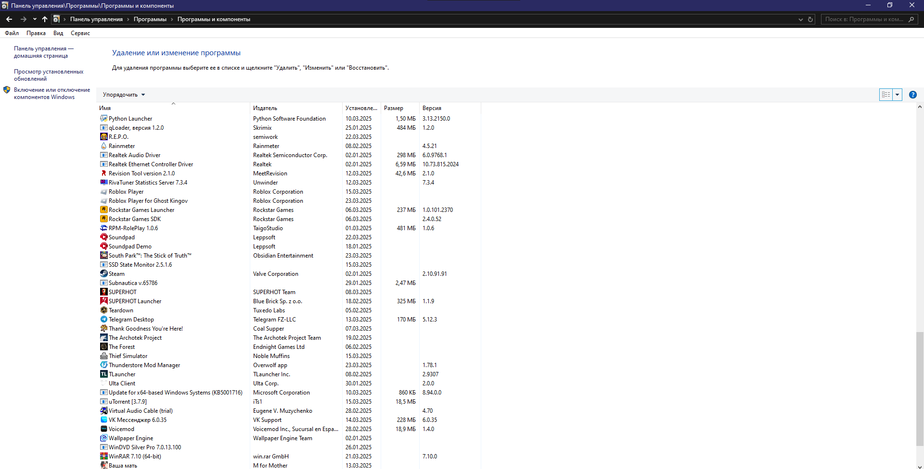Click the Revision Tool icon

[x=103, y=173]
